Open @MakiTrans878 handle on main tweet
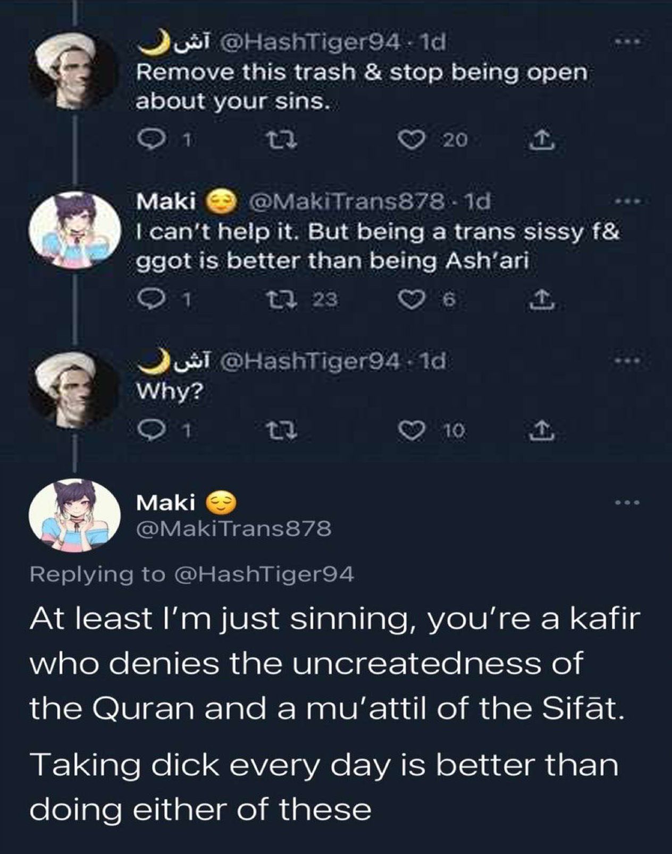Viewport: 672px width, 854px height. pos(234,529)
